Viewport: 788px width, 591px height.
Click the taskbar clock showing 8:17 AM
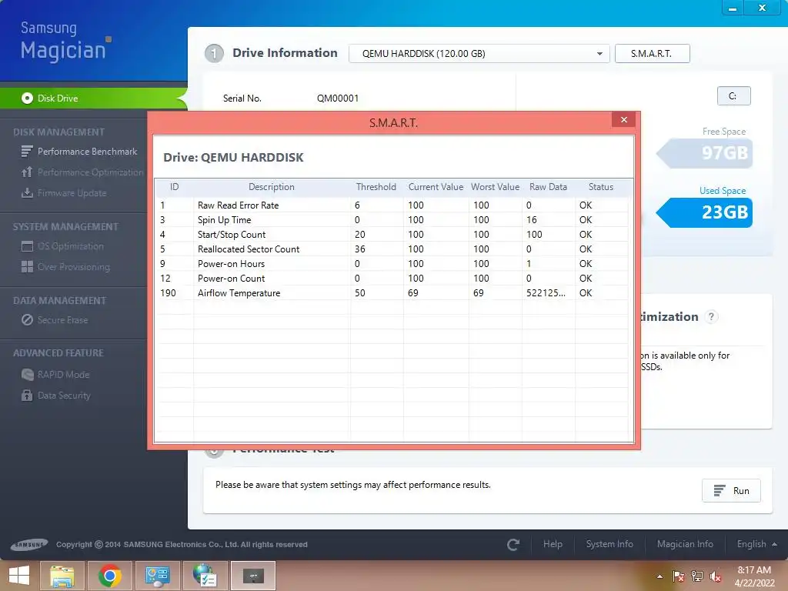[754, 576]
